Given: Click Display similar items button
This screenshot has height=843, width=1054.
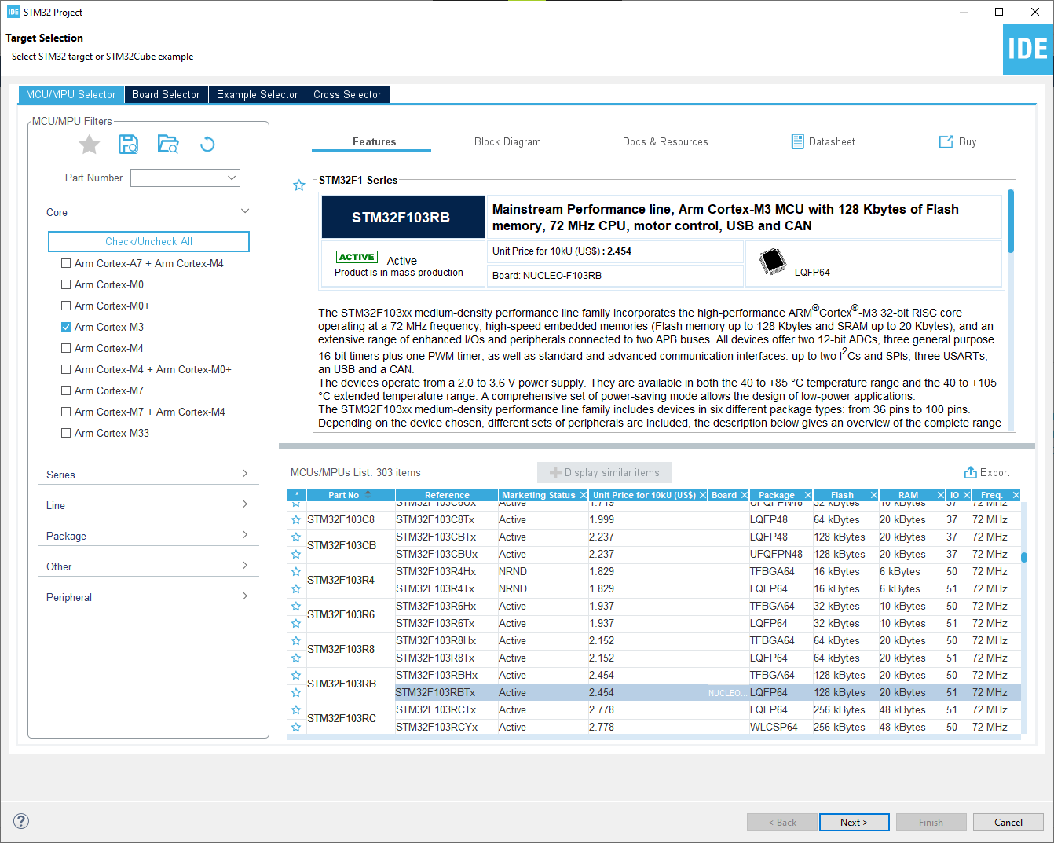Looking at the screenshot, I should coord(604,472).
